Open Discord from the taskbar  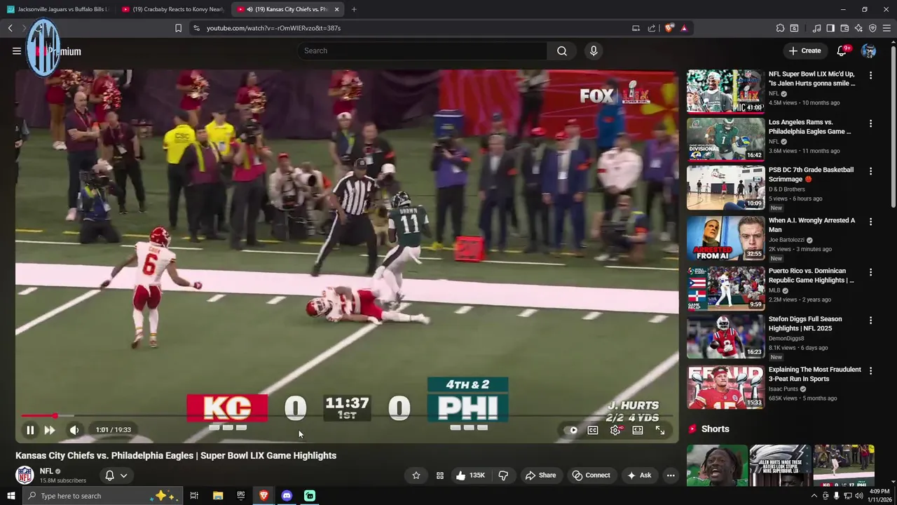pyautogui.click(x=287, y=496)
